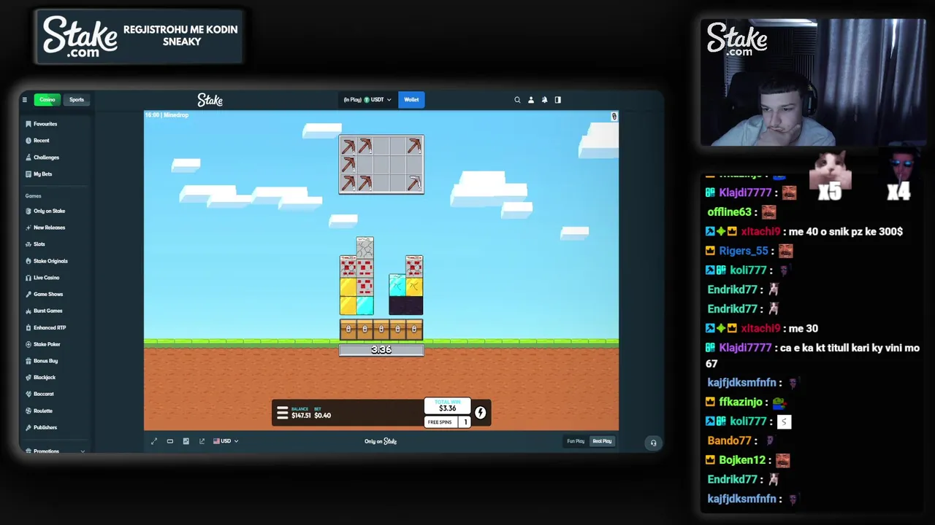Switch to Fun Play mode
Image resolution: width=935 pixels, height=525 pixels.
(x=576, y=441)
